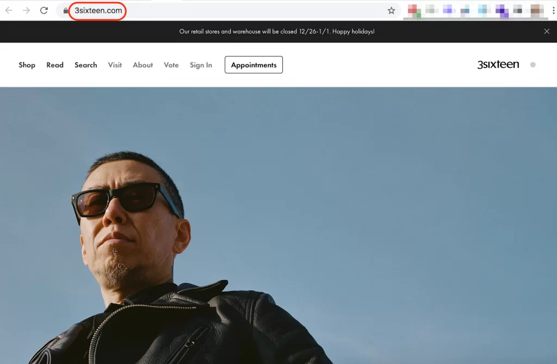557x364 pixels.
Task: Click the first blurred extension icon
Action: pyautogui.click(x=414, y=11)
